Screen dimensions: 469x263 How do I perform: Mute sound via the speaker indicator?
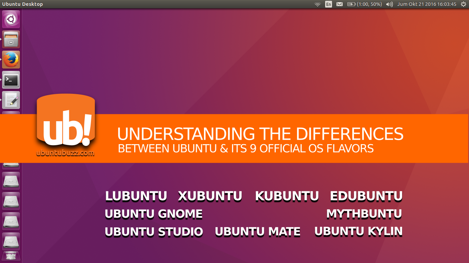[x=389, y=4]
